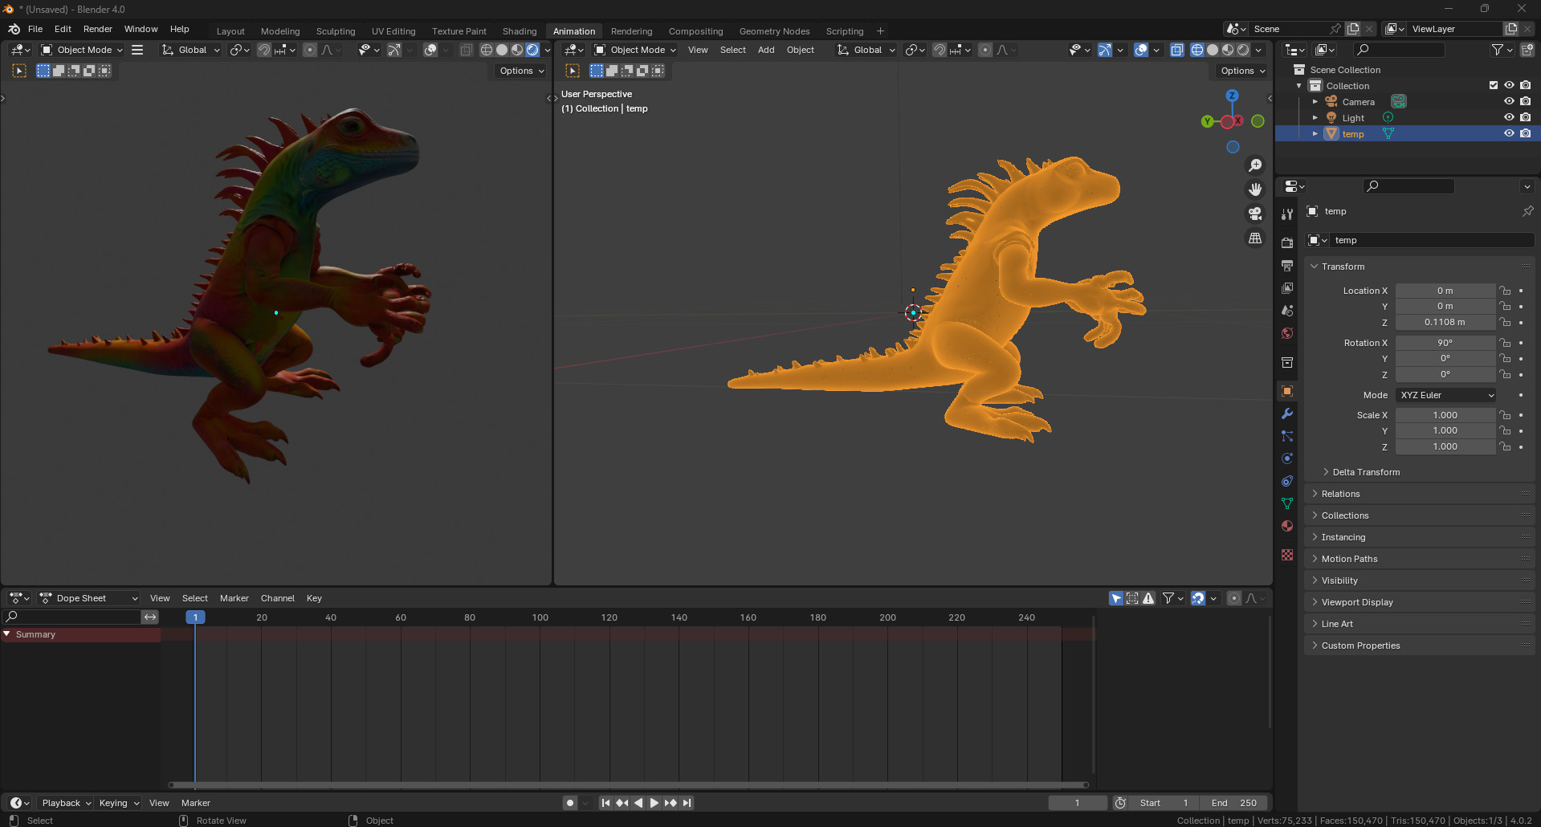Open the Physics properties tab icon
Image resolution: width=1541 pixels, height=827 pixels.
(x=1287, y=458)
